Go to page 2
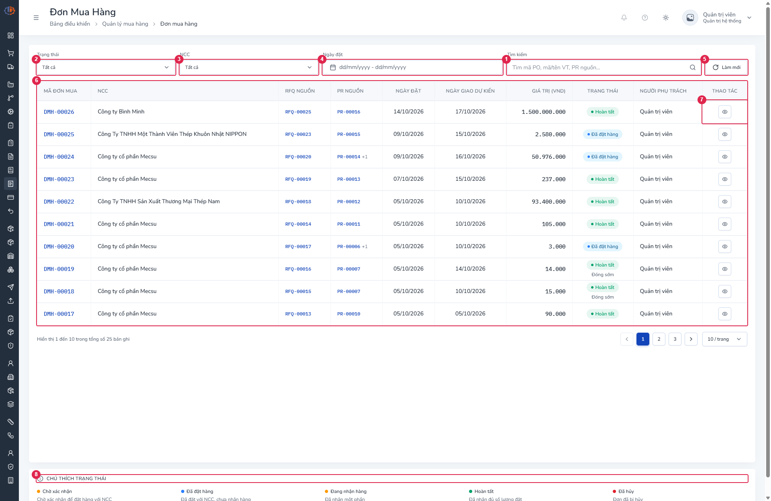771x501 pixels. tap(659, 339)
